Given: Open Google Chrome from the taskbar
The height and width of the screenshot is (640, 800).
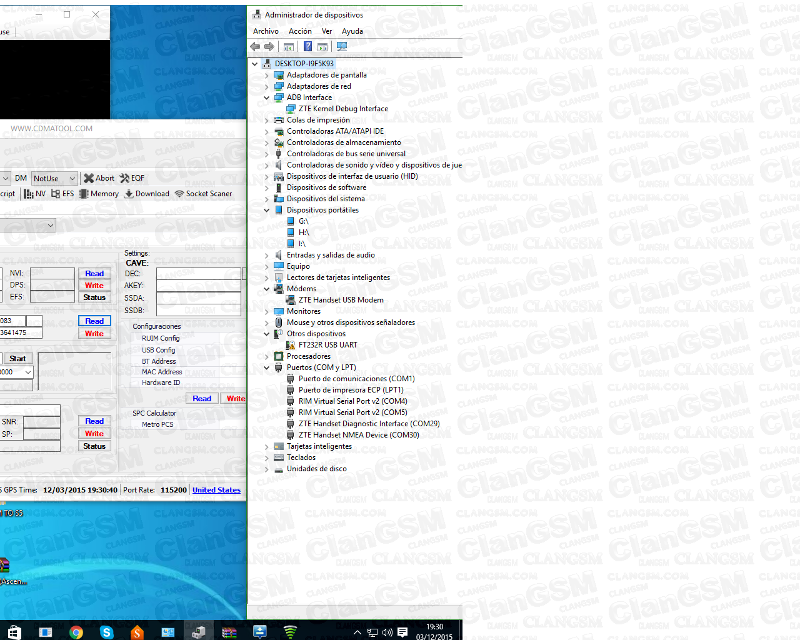Looking at the screenshot, I should click(76, 632).
